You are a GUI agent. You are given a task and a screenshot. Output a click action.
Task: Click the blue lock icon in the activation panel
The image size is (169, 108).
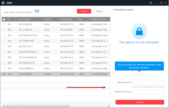coord(139,31)
